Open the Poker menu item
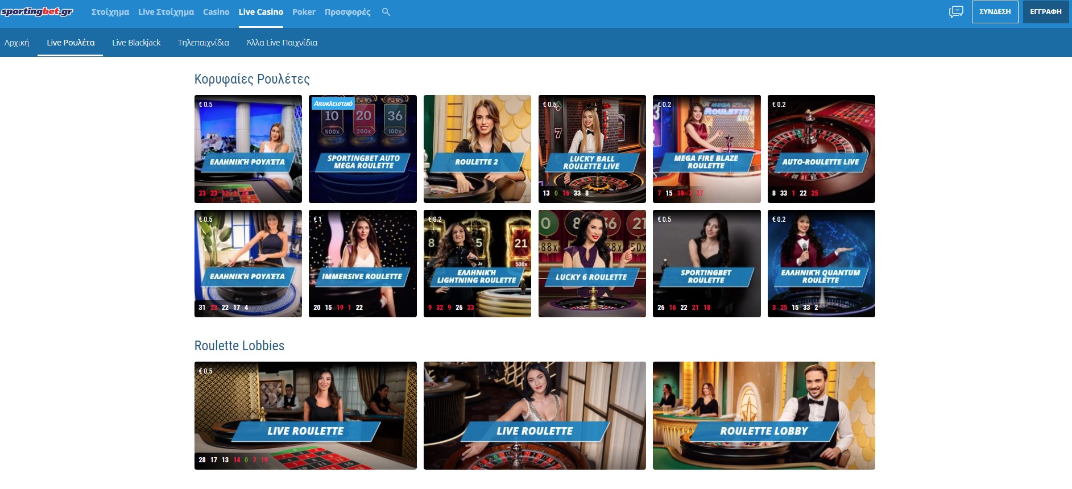This screenshot has width=1072, height=489. pos(304,12)
